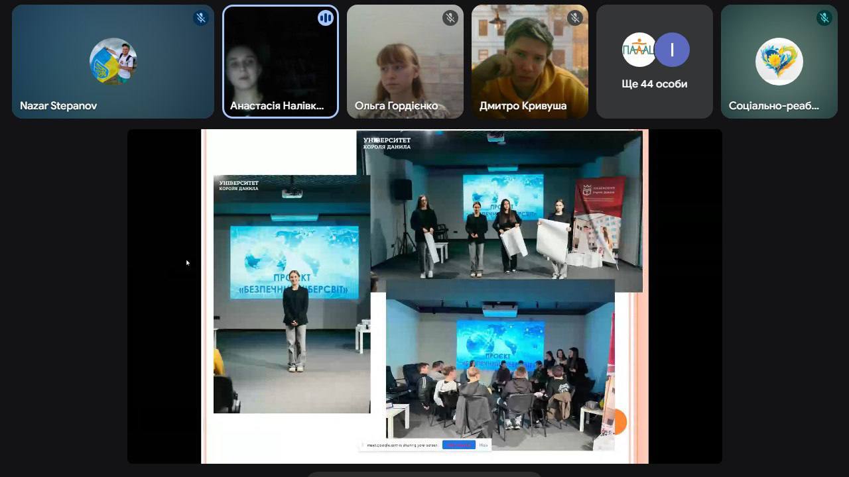849x477 pixels.
Task: Click Дмитро Кривуша's muted mic icon
Action: 575,19
